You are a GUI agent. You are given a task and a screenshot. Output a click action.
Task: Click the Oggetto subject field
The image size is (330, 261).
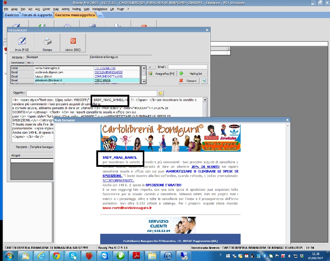tap(92, 93)
